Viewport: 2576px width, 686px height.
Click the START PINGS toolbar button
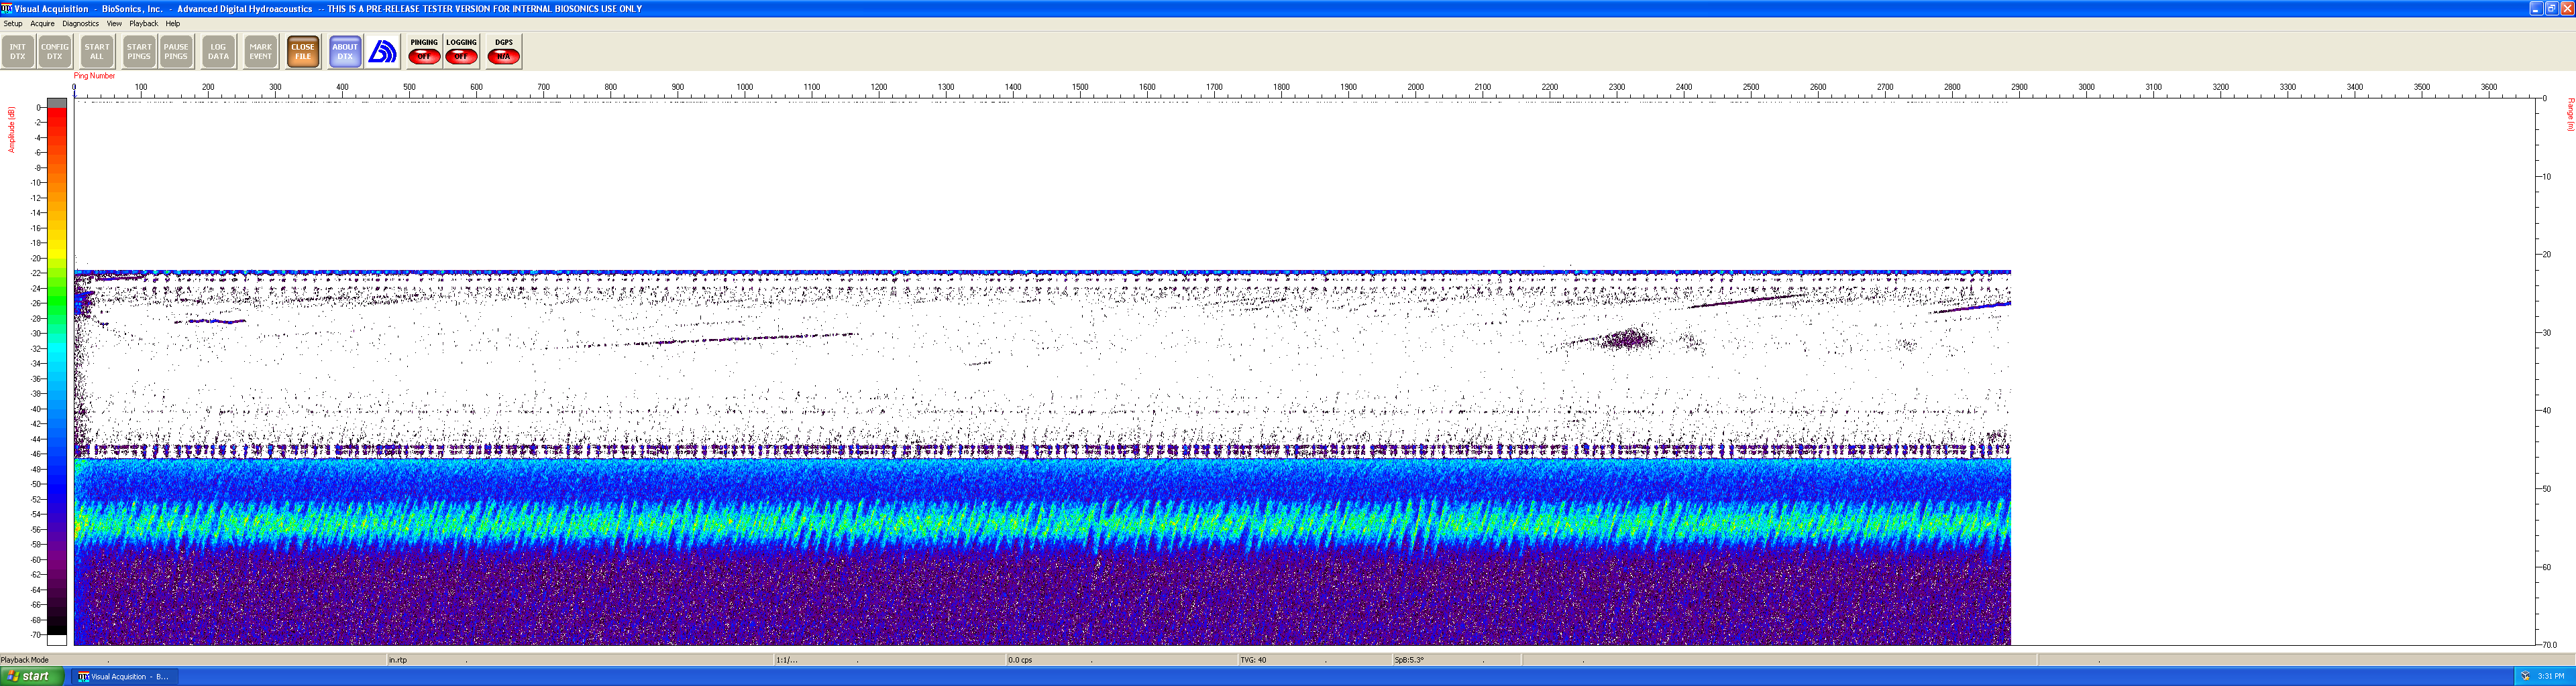pyautogui.click(x=139, y=52)
